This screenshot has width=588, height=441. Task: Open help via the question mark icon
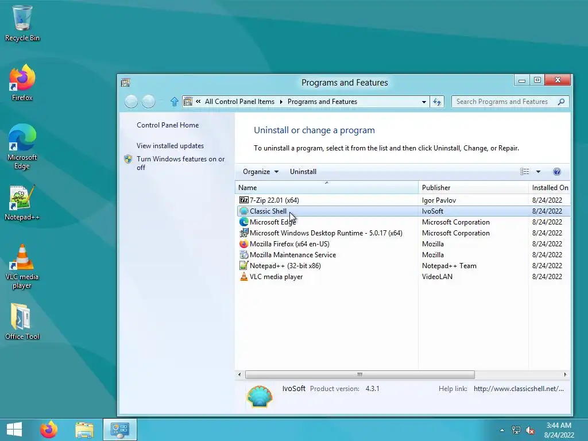(x=557, y=171)
